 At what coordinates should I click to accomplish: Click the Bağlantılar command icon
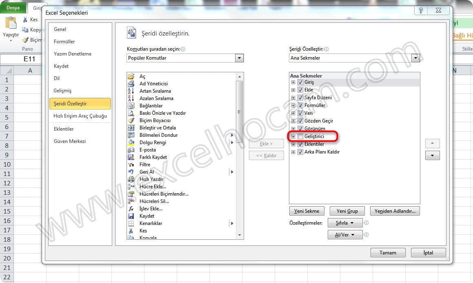point(131,106)
